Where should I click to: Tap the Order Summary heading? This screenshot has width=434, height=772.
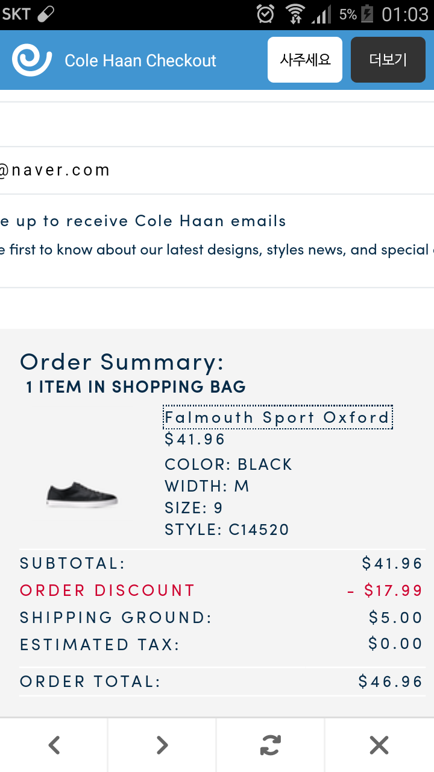pos(122,362)
